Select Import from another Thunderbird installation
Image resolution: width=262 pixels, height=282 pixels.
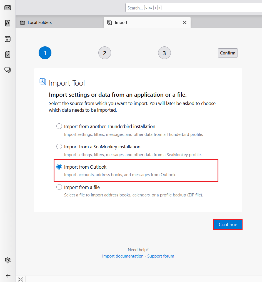pyautogui.click(x=59, y=126)
